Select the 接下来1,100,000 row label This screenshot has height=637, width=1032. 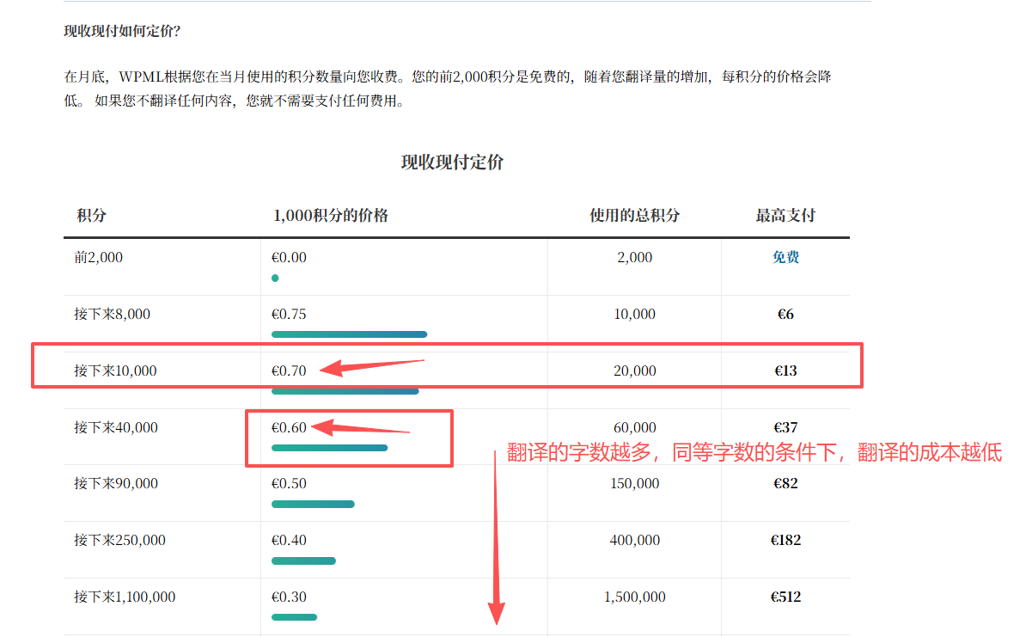pyautogui.click(x=125, y=597)
